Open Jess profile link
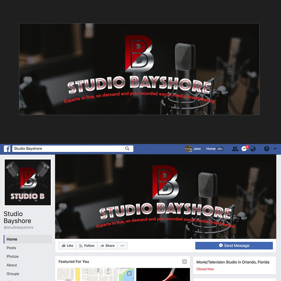The width and height of the screenshot is (281, 281). (x=197, y=149)
